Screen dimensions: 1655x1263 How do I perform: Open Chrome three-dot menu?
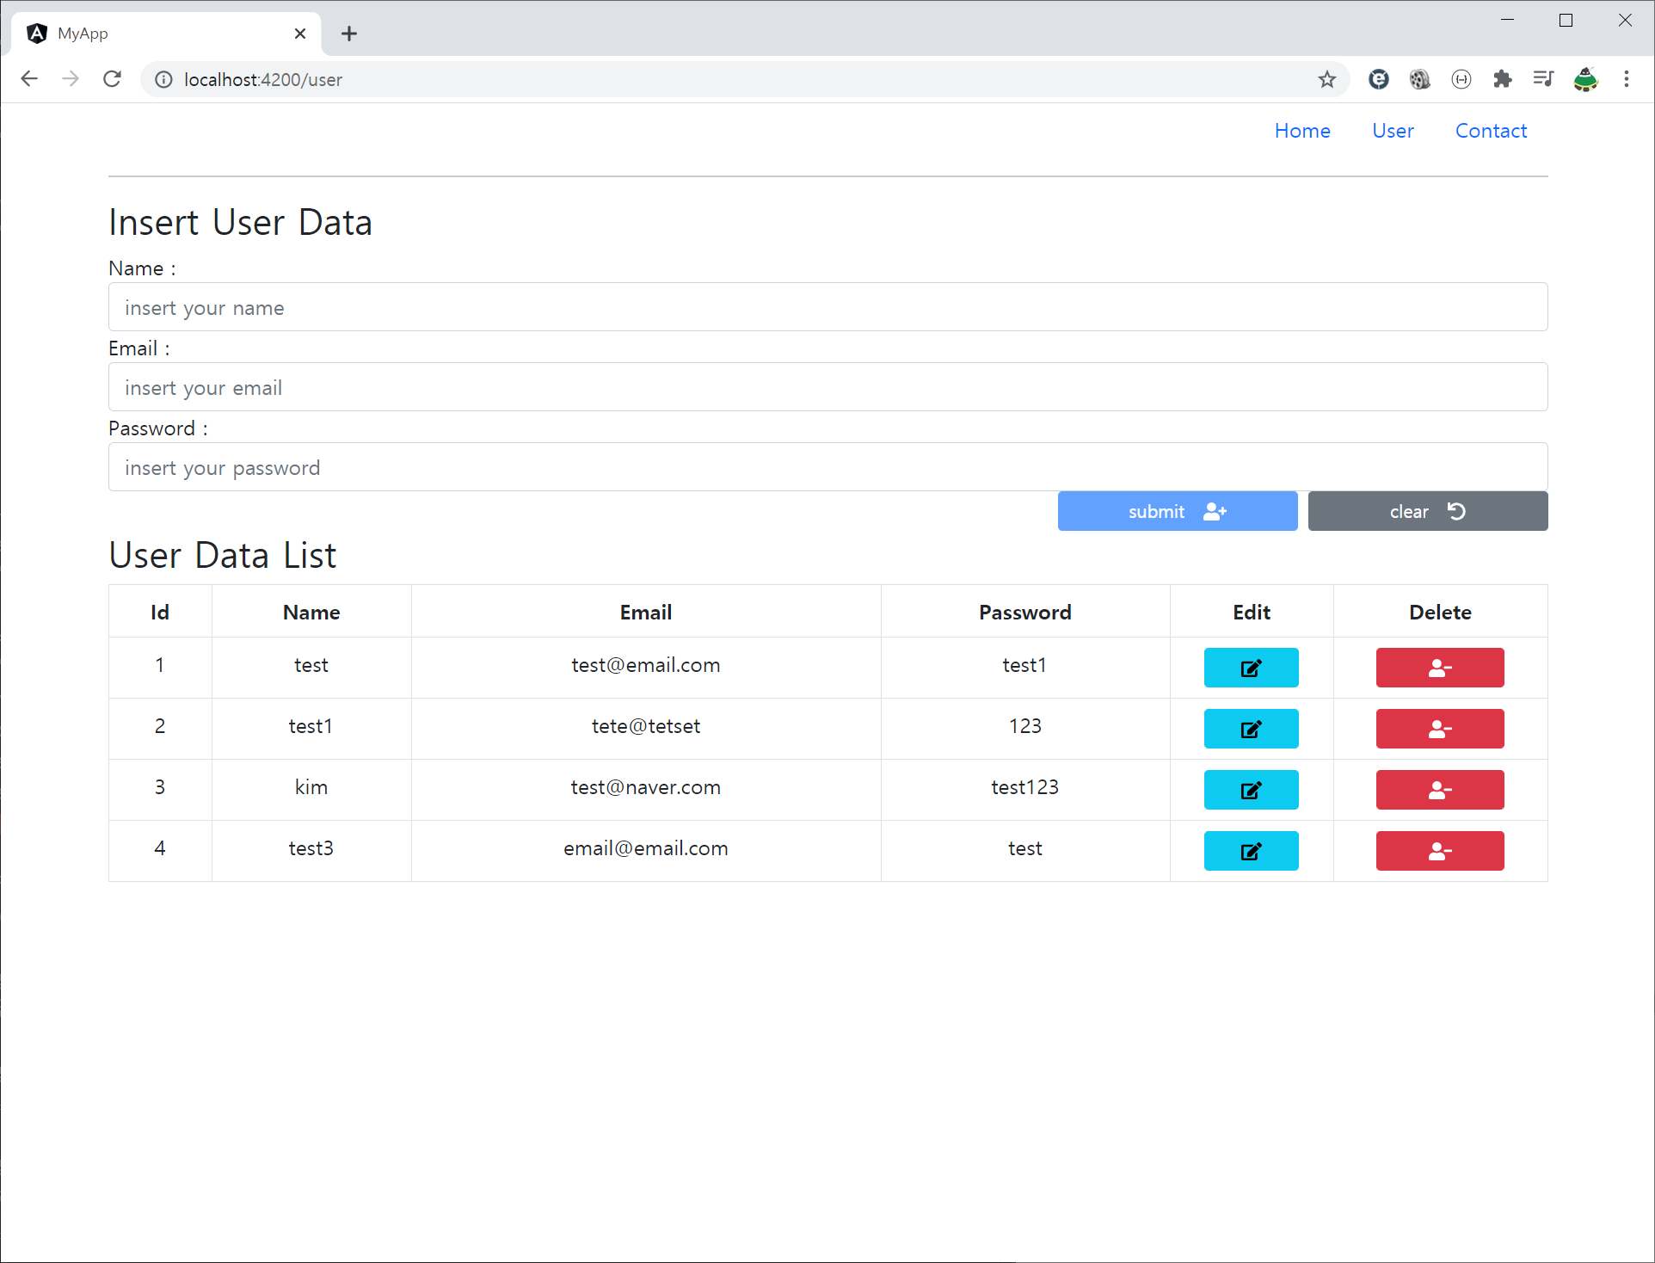(1626, 79)
